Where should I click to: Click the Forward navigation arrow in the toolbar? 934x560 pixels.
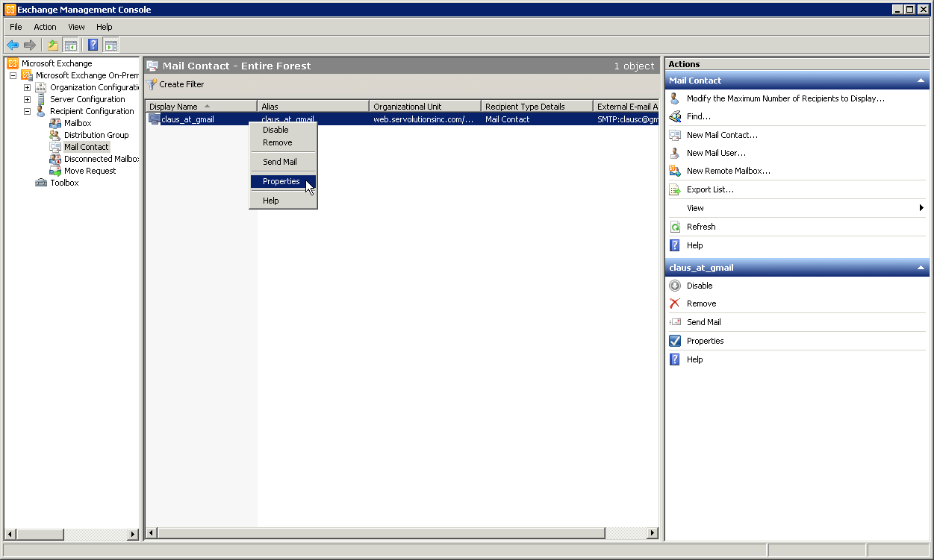point(30,45)
